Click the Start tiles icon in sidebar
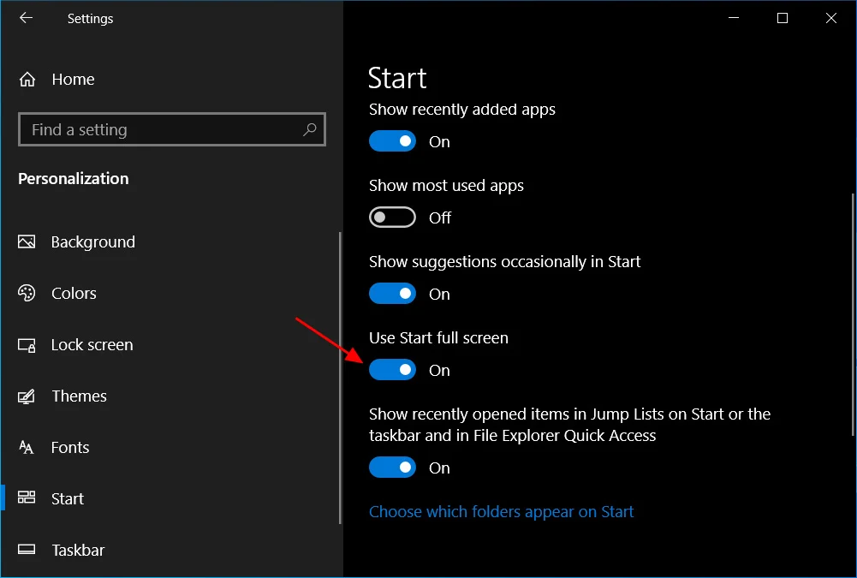 point(27,498)
